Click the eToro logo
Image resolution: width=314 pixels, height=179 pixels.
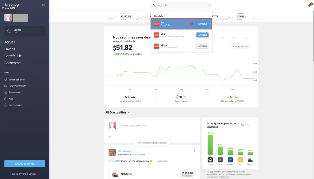pyautogui.click(x=12, y=5)
